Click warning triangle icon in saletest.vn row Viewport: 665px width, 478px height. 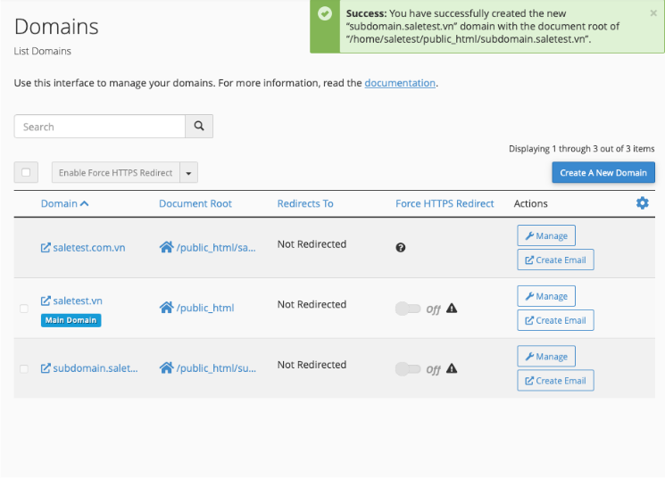[452, 308]
